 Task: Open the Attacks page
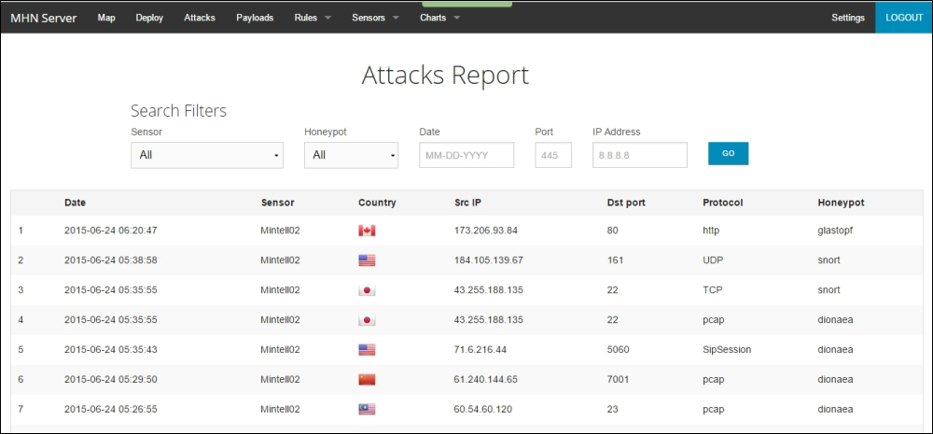pyautogui.click(x=200, y=18)
